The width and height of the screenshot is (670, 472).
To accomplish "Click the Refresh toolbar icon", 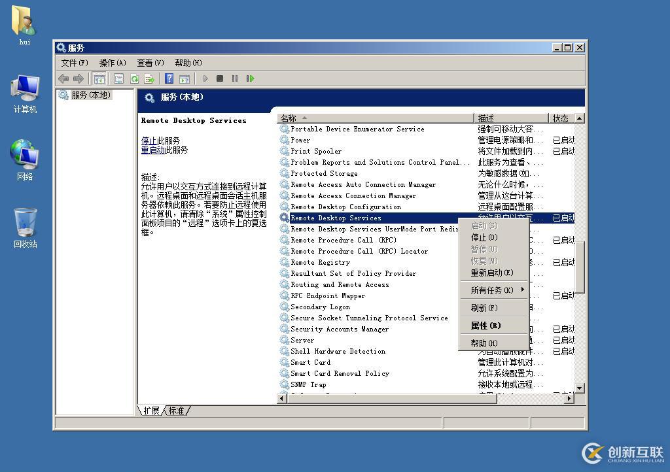I will pyautogui.click(x=134, y=78).
